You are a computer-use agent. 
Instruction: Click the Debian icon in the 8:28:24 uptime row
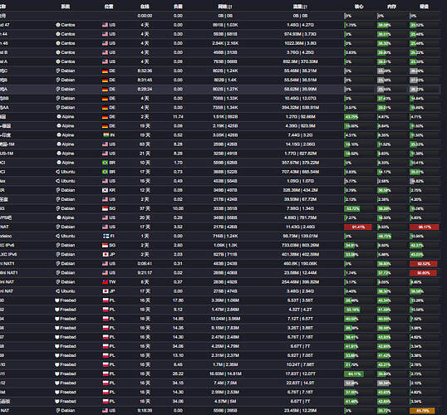coord(58,89)
